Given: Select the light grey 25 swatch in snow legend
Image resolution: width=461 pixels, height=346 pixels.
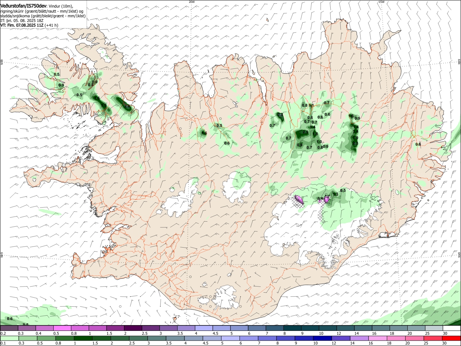Looking at the screenshot, I should (434, 328).
